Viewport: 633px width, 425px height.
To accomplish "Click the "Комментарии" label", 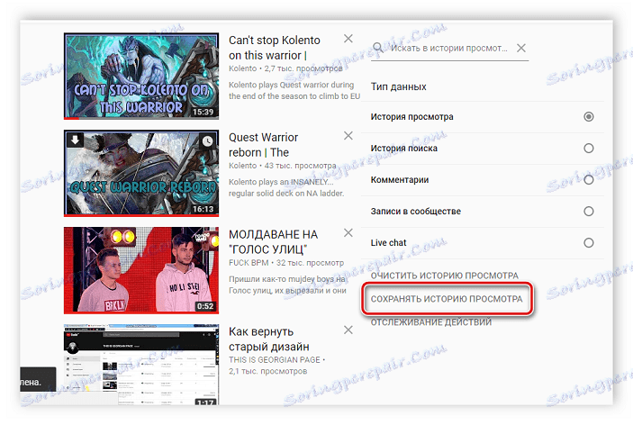I will click(x=400, y=179).
